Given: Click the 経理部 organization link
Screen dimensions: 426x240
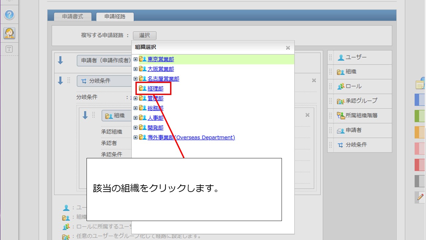Looking at the screenshot, I should tap(155, 89).
